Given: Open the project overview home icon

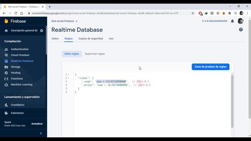Looking at the screenshot, I should pyautogui.click(x=6, y=31).
